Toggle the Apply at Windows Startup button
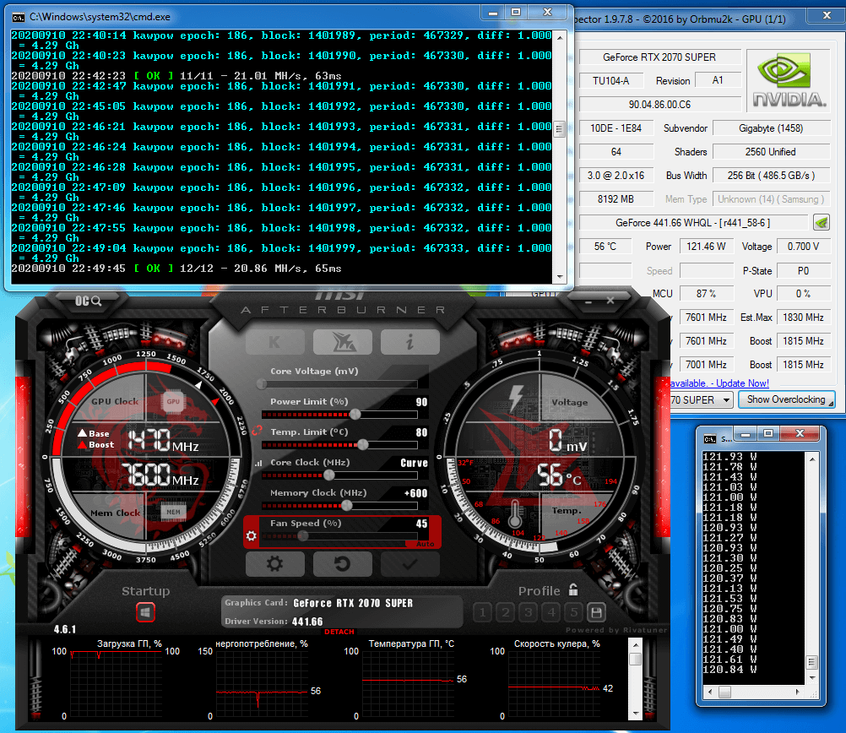 coord(145,612)
